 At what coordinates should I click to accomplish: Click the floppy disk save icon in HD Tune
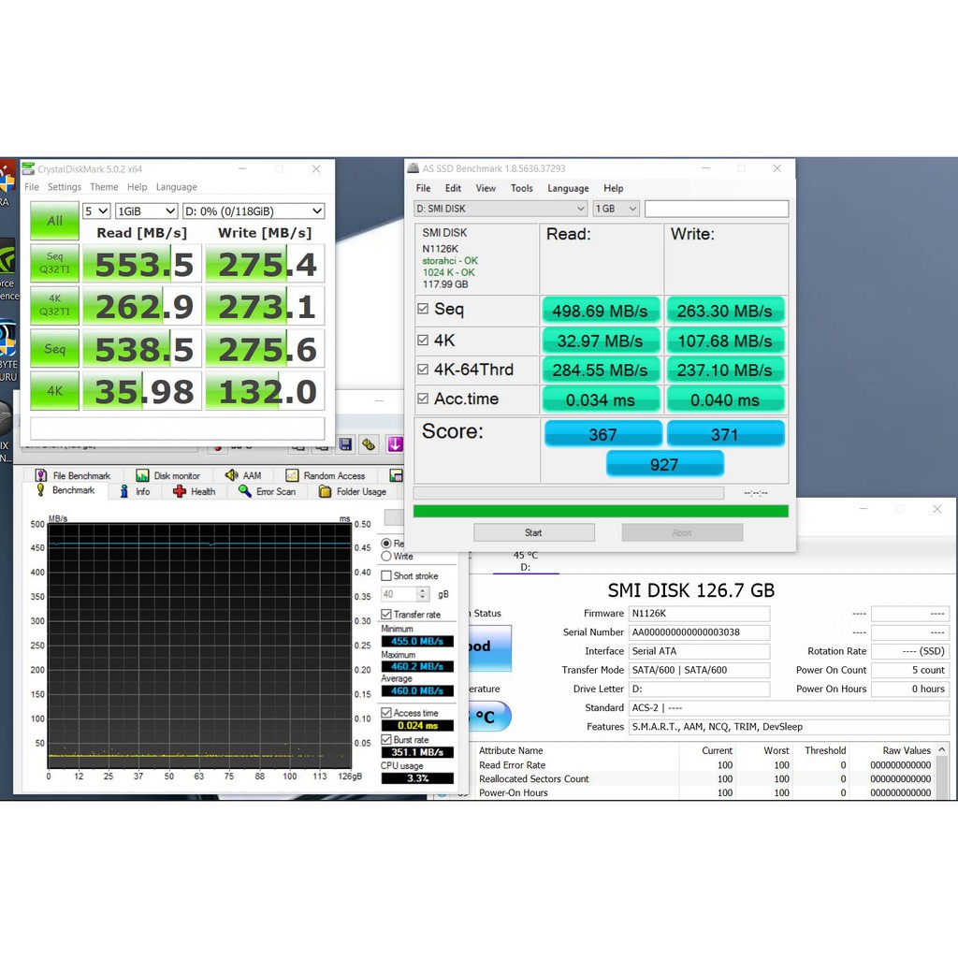tap(345, 444)
